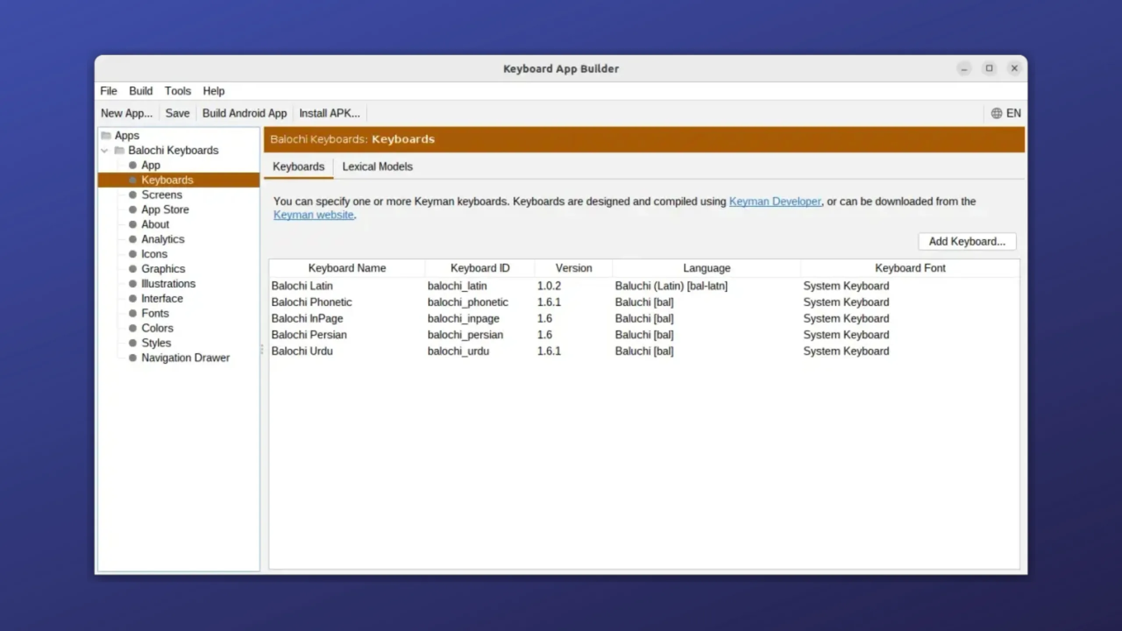This screenshot has width=1122, height=631.
Task: Open the File menu
Action: click(108, 91)
